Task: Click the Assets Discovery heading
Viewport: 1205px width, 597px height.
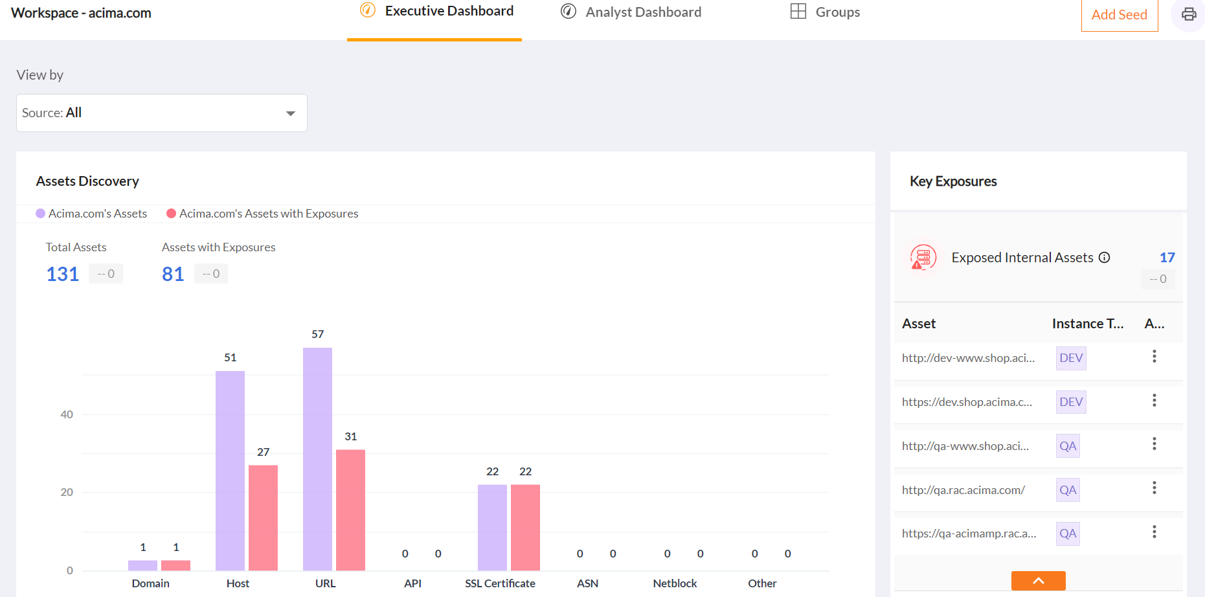Action: point(87,181)
